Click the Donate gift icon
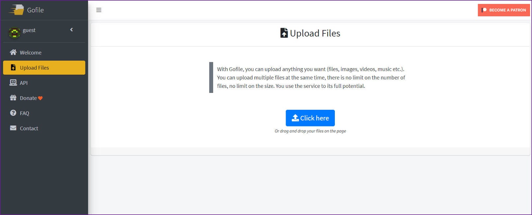Image resolution: width=532 pixels, height=215 pixels. pos(13,98)
